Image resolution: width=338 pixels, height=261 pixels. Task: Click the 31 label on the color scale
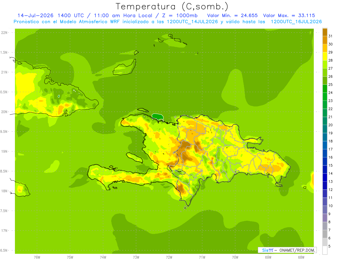tap(331, 36)
